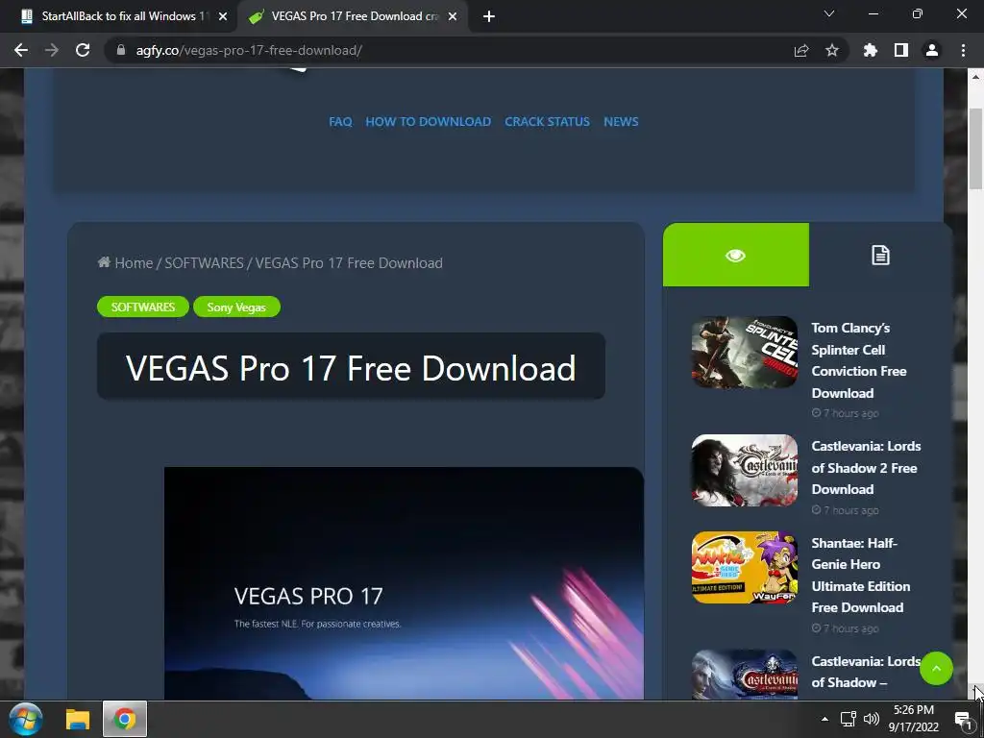Open the volume speaker icon

[871, 719]
